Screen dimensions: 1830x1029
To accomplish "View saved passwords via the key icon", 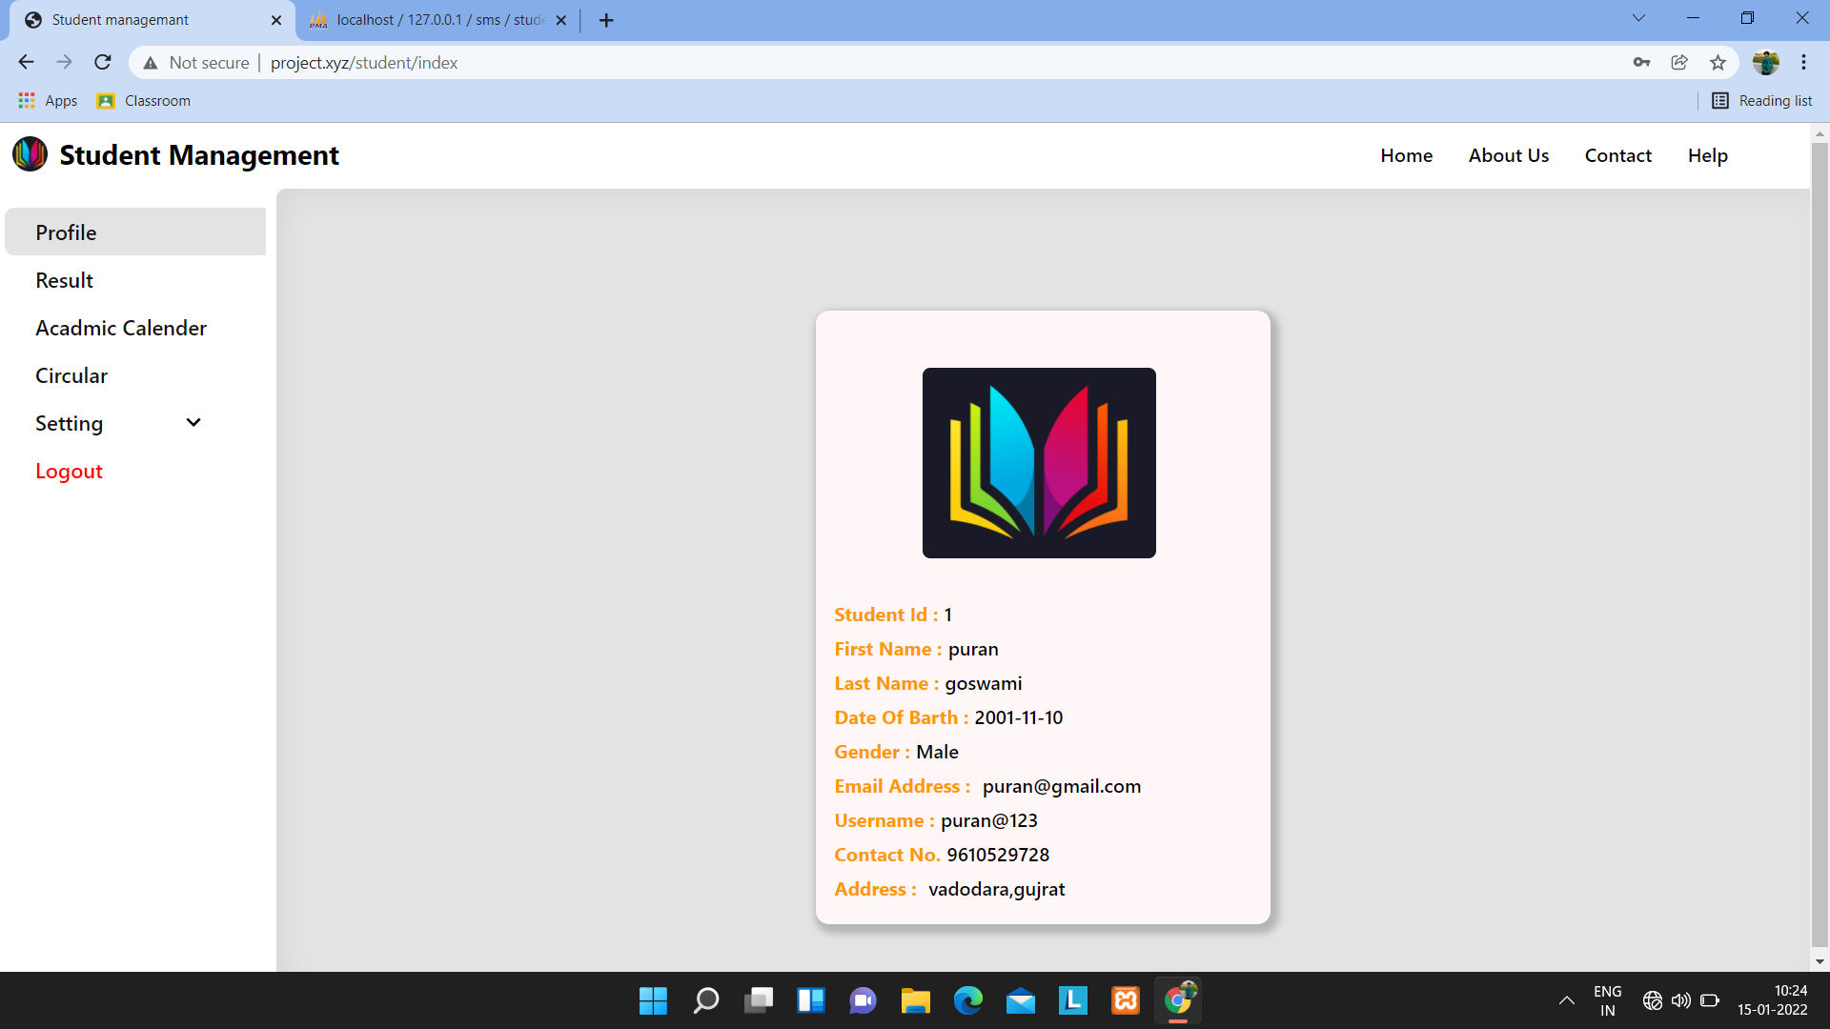I will (1641, 62).
